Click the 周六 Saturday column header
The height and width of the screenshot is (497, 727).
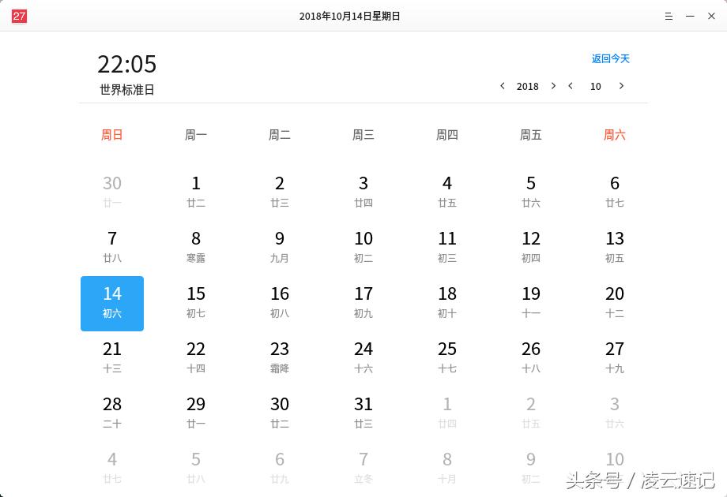point(614,135)
